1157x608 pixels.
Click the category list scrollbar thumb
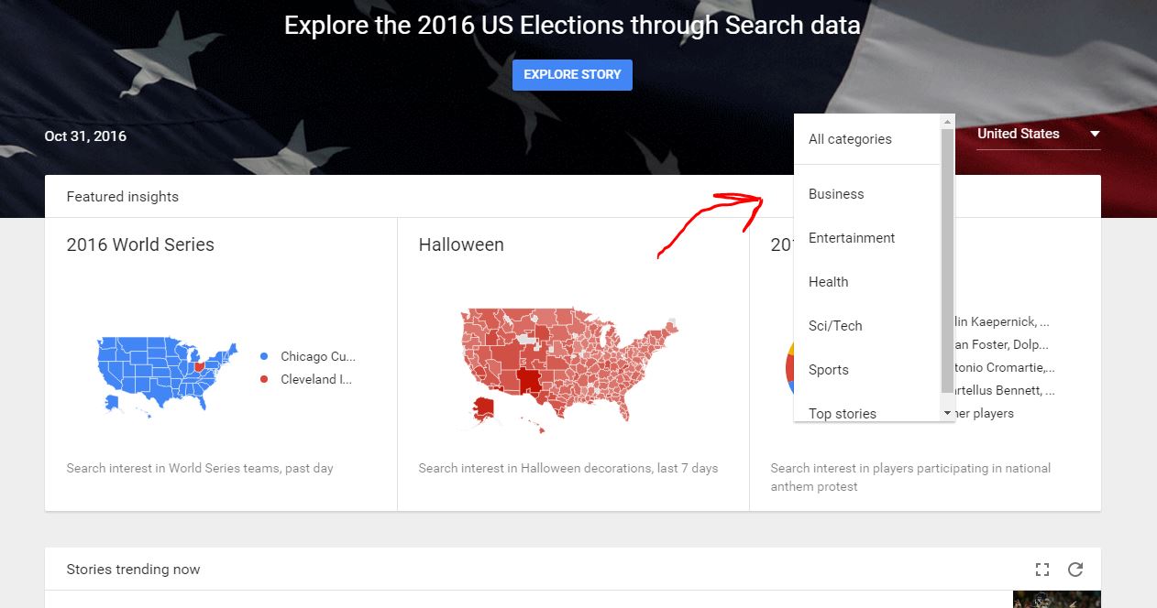tap(948, 260)
